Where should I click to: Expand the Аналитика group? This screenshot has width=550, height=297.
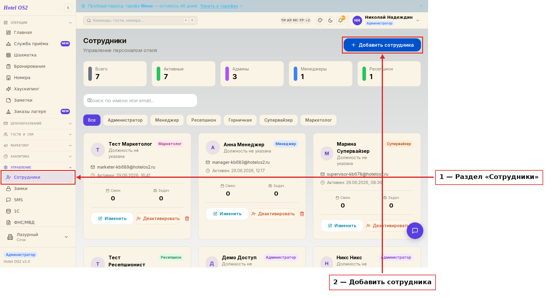click(x=38, y=156)
